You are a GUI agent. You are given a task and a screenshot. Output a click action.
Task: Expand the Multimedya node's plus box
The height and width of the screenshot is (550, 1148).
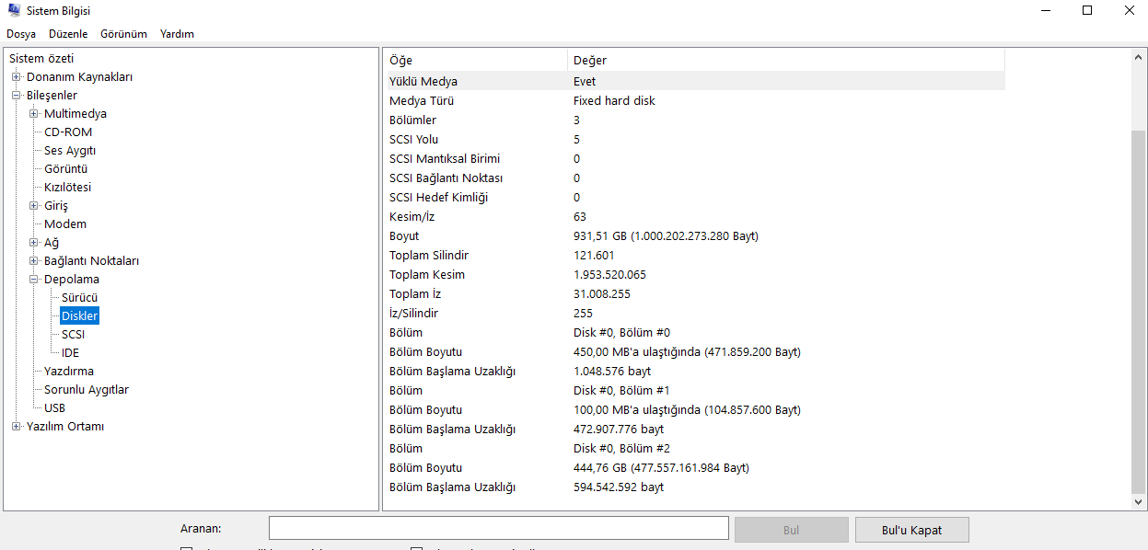[33, 114]
